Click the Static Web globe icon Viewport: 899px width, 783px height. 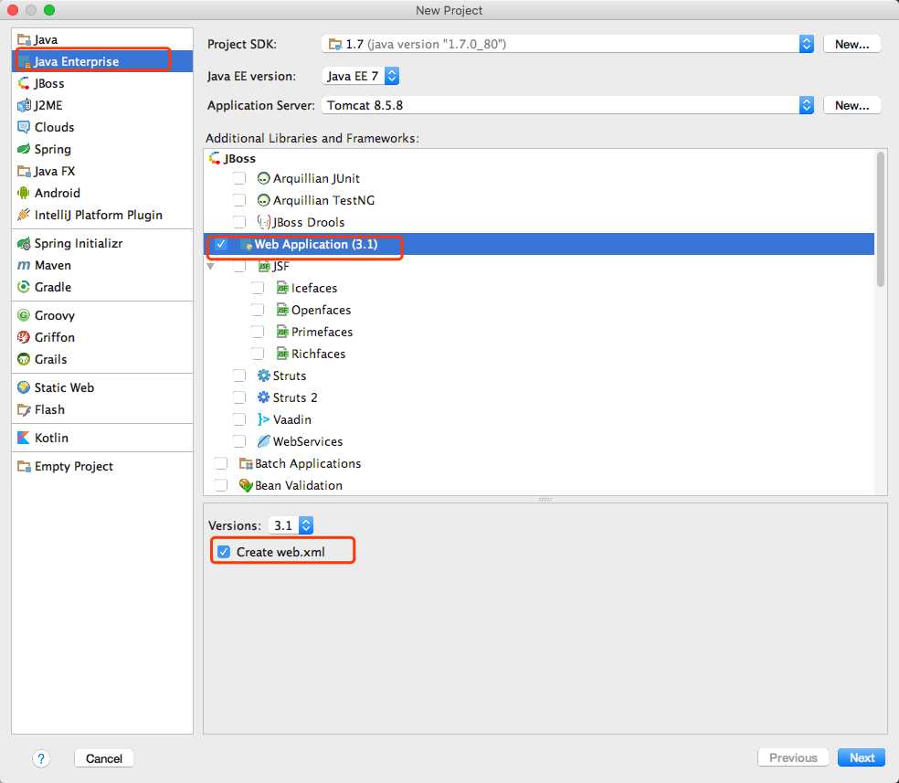(24, 387)
